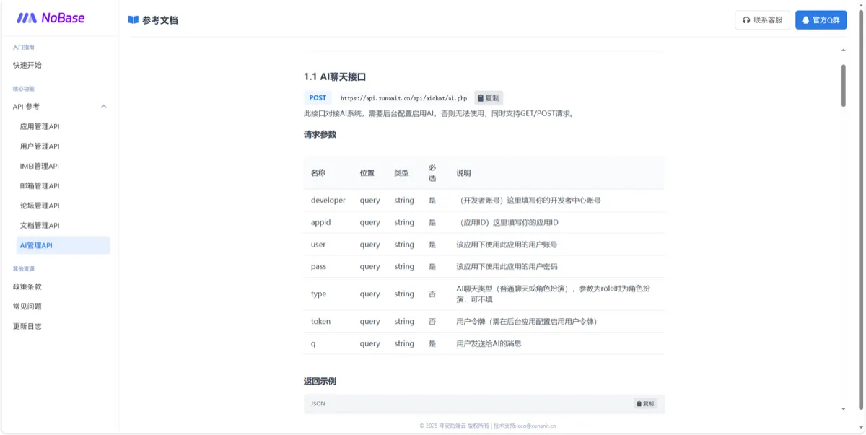Open 官方Q群 button

pos(821,20)
